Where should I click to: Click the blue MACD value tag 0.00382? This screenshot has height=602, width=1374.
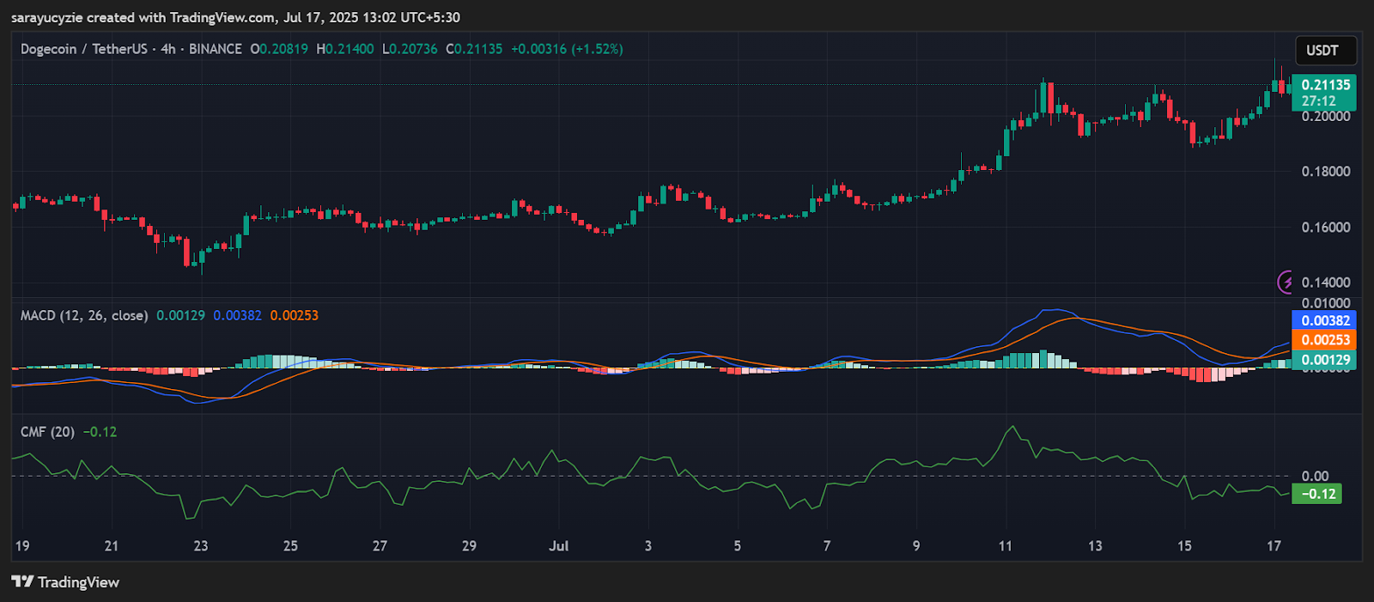[1324, 320]
